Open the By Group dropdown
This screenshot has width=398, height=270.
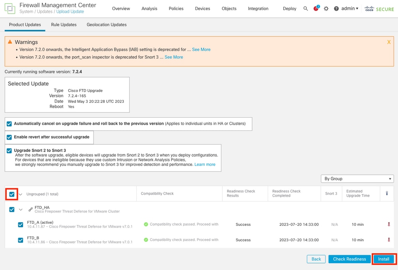[x=357, y=179]
